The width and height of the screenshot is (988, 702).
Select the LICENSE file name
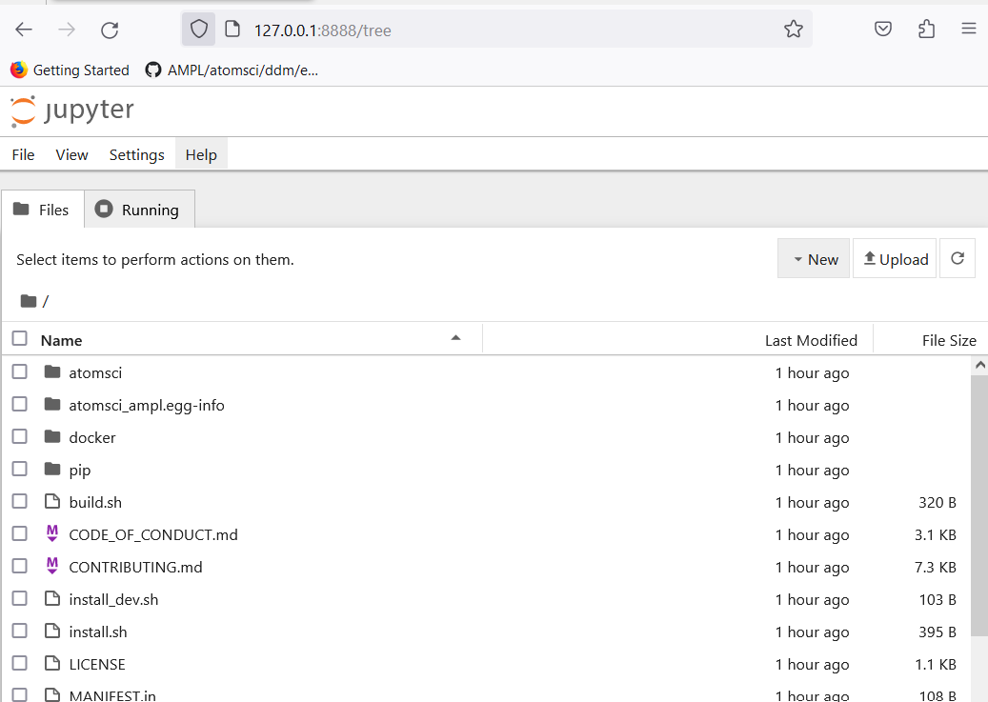click(x=97, y=665)
